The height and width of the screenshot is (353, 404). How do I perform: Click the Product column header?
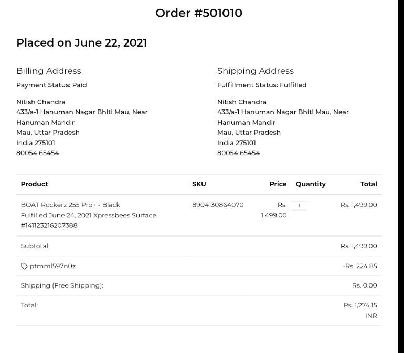[x=34, y=184]
